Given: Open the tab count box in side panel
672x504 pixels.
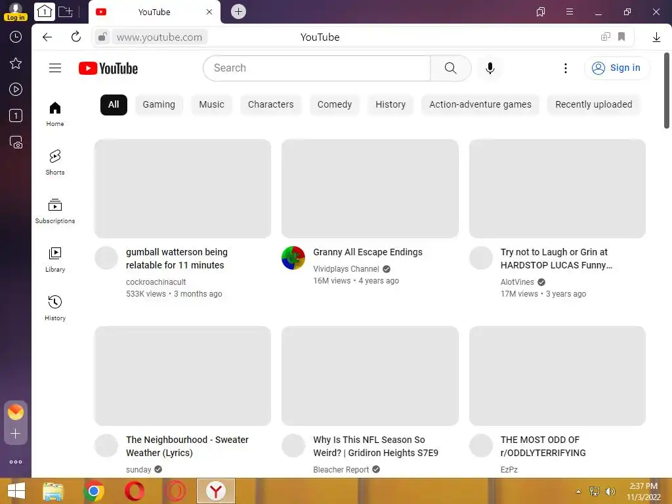Looking at the screenshot, I should click(x=16, y=115).
